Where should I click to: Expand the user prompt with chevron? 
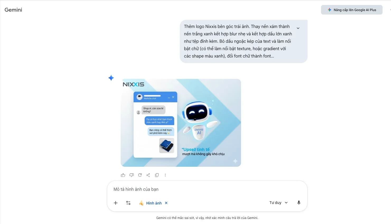point(298,28)
